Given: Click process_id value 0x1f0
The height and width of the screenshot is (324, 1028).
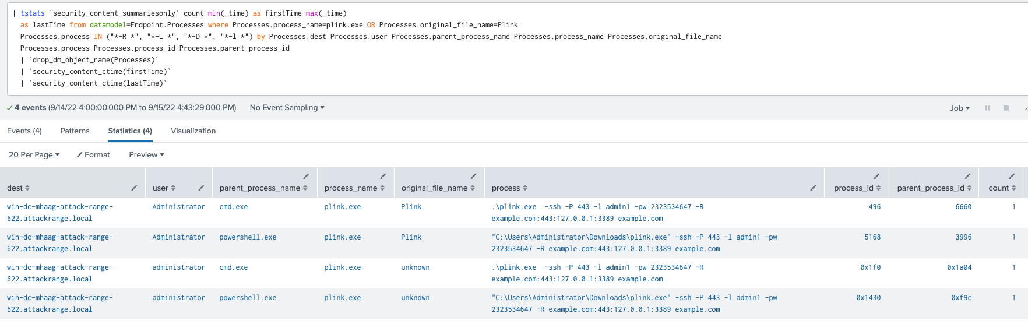Looking at the screenshot, I should coord(871,267).
